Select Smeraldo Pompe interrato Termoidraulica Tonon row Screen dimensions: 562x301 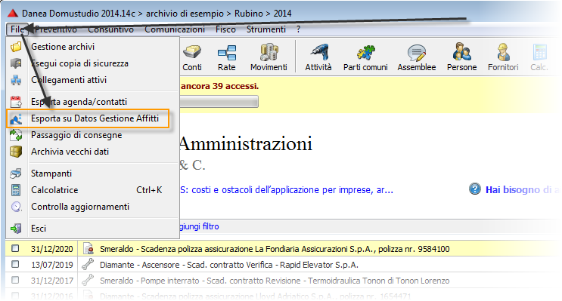pyautogui.click(x=275, y=281)
